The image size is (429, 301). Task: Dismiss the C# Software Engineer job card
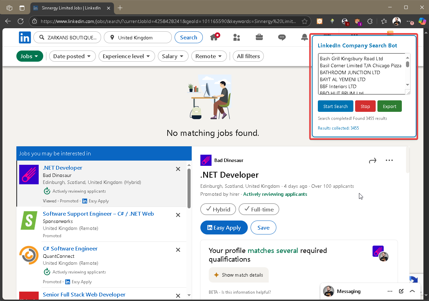point(178,250)
